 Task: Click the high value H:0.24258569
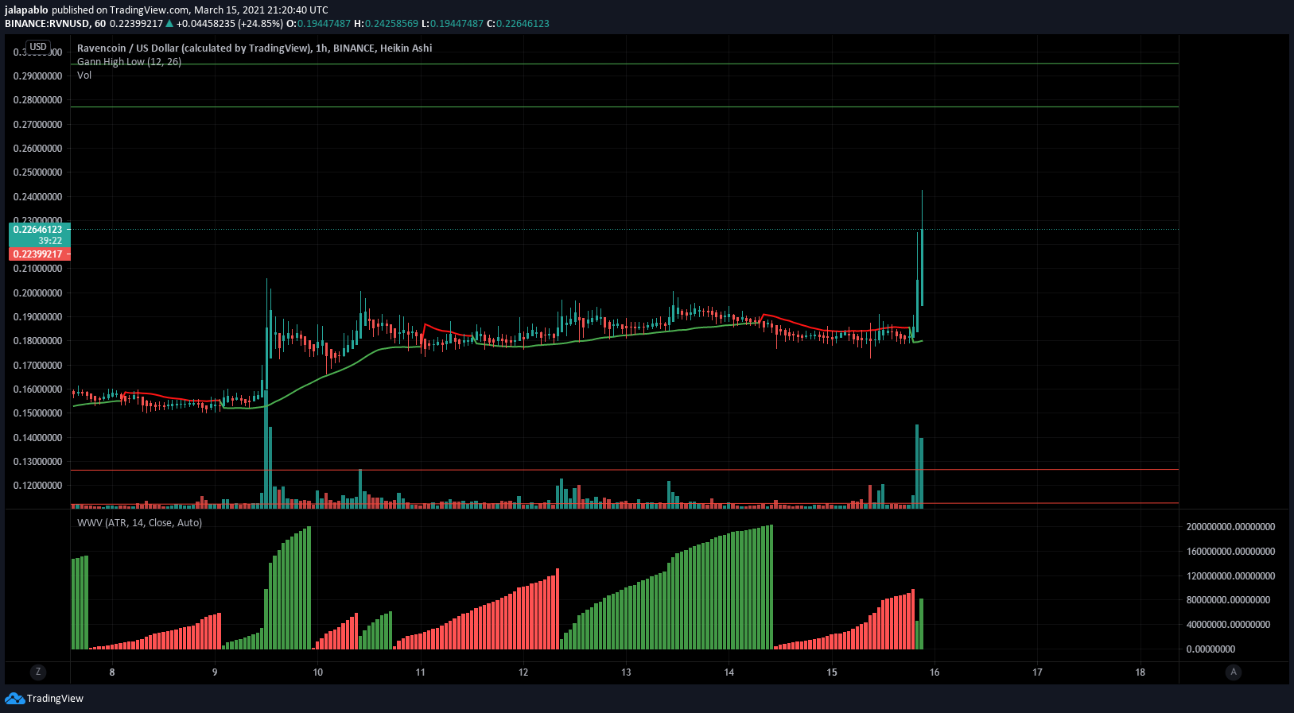(386, 24)
